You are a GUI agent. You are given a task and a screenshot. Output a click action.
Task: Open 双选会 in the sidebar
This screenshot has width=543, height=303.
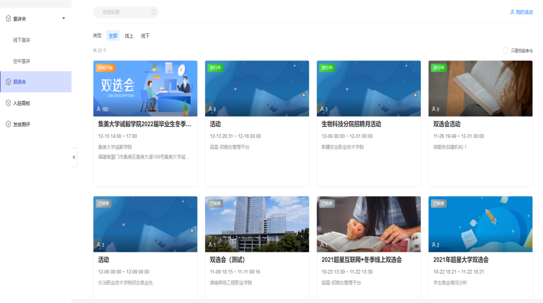click(x=36, y=82)
